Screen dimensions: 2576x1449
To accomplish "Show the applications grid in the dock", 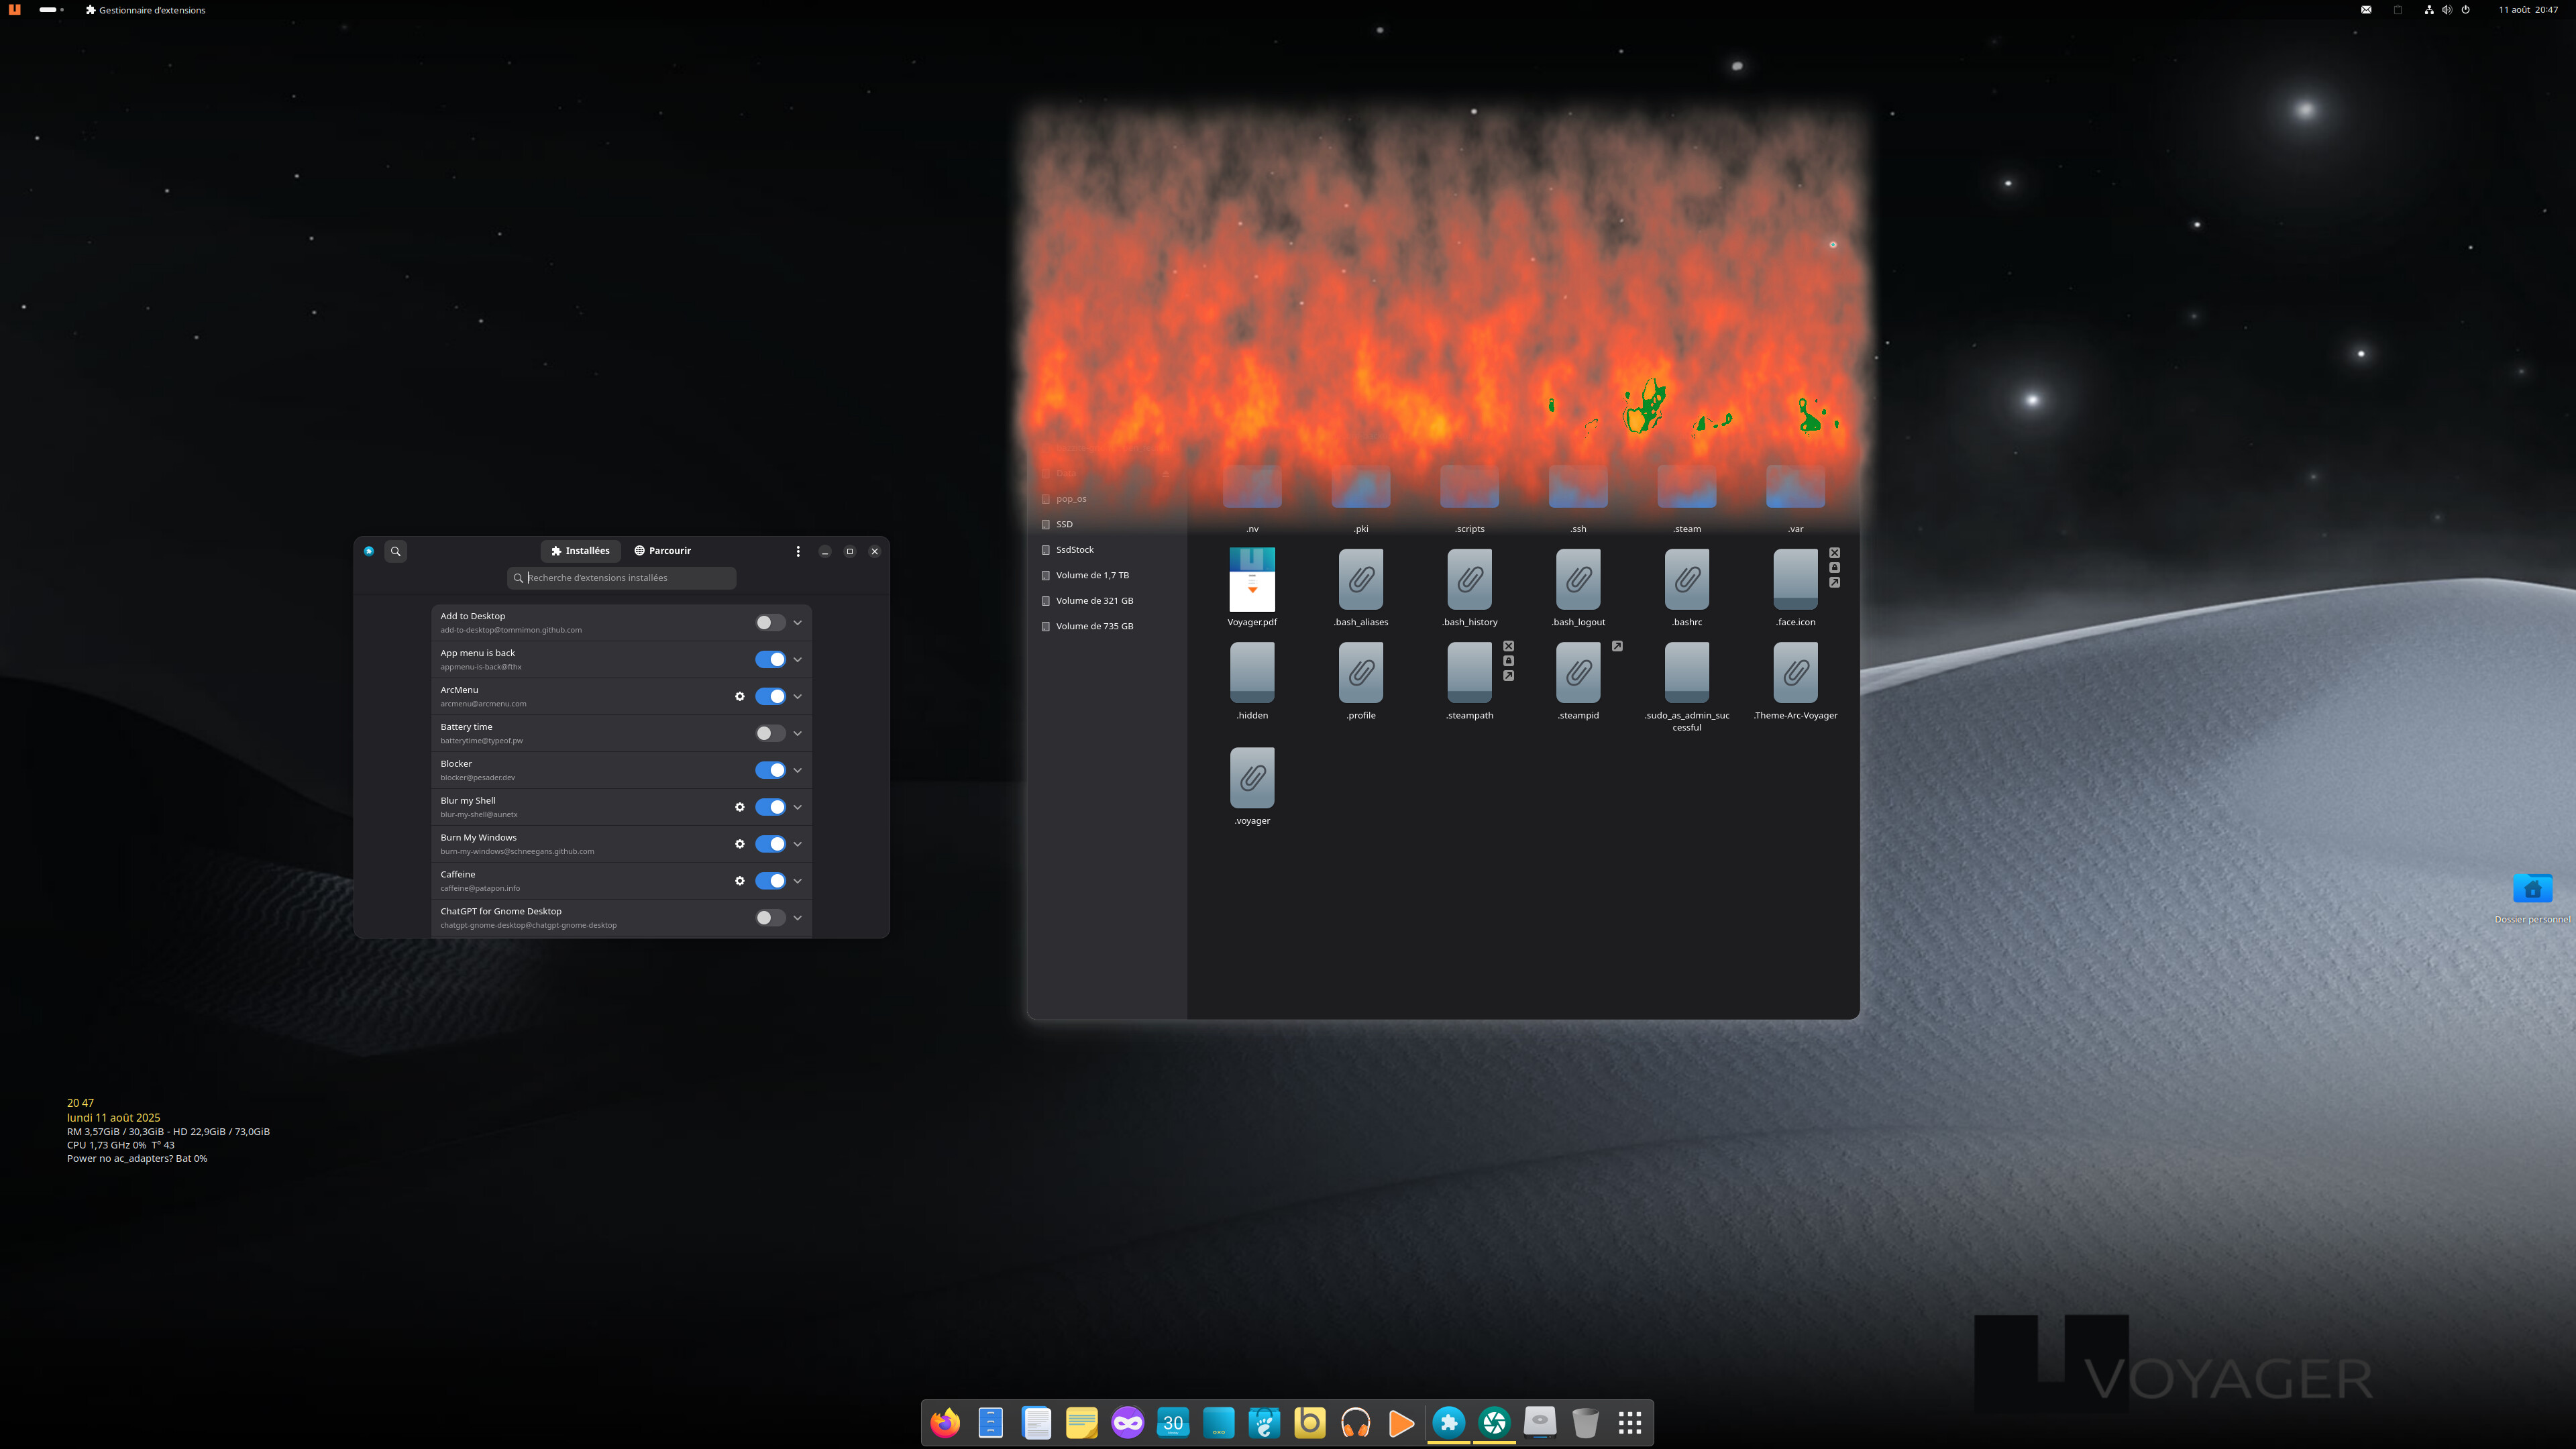I will [1630, 1422].
